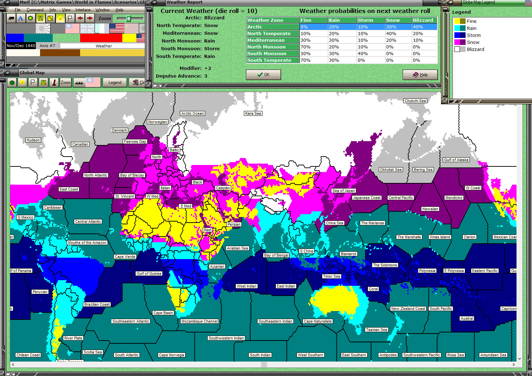Click the Kara Sea label on the map
The image size is (532, 376).
(x=253, y=113)
